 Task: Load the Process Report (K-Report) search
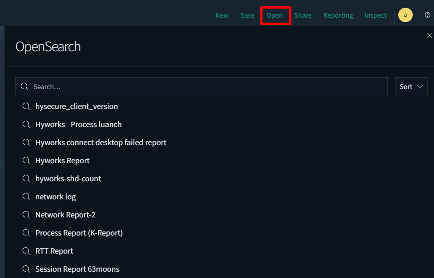pyautogui.click(x=79, y=233)
